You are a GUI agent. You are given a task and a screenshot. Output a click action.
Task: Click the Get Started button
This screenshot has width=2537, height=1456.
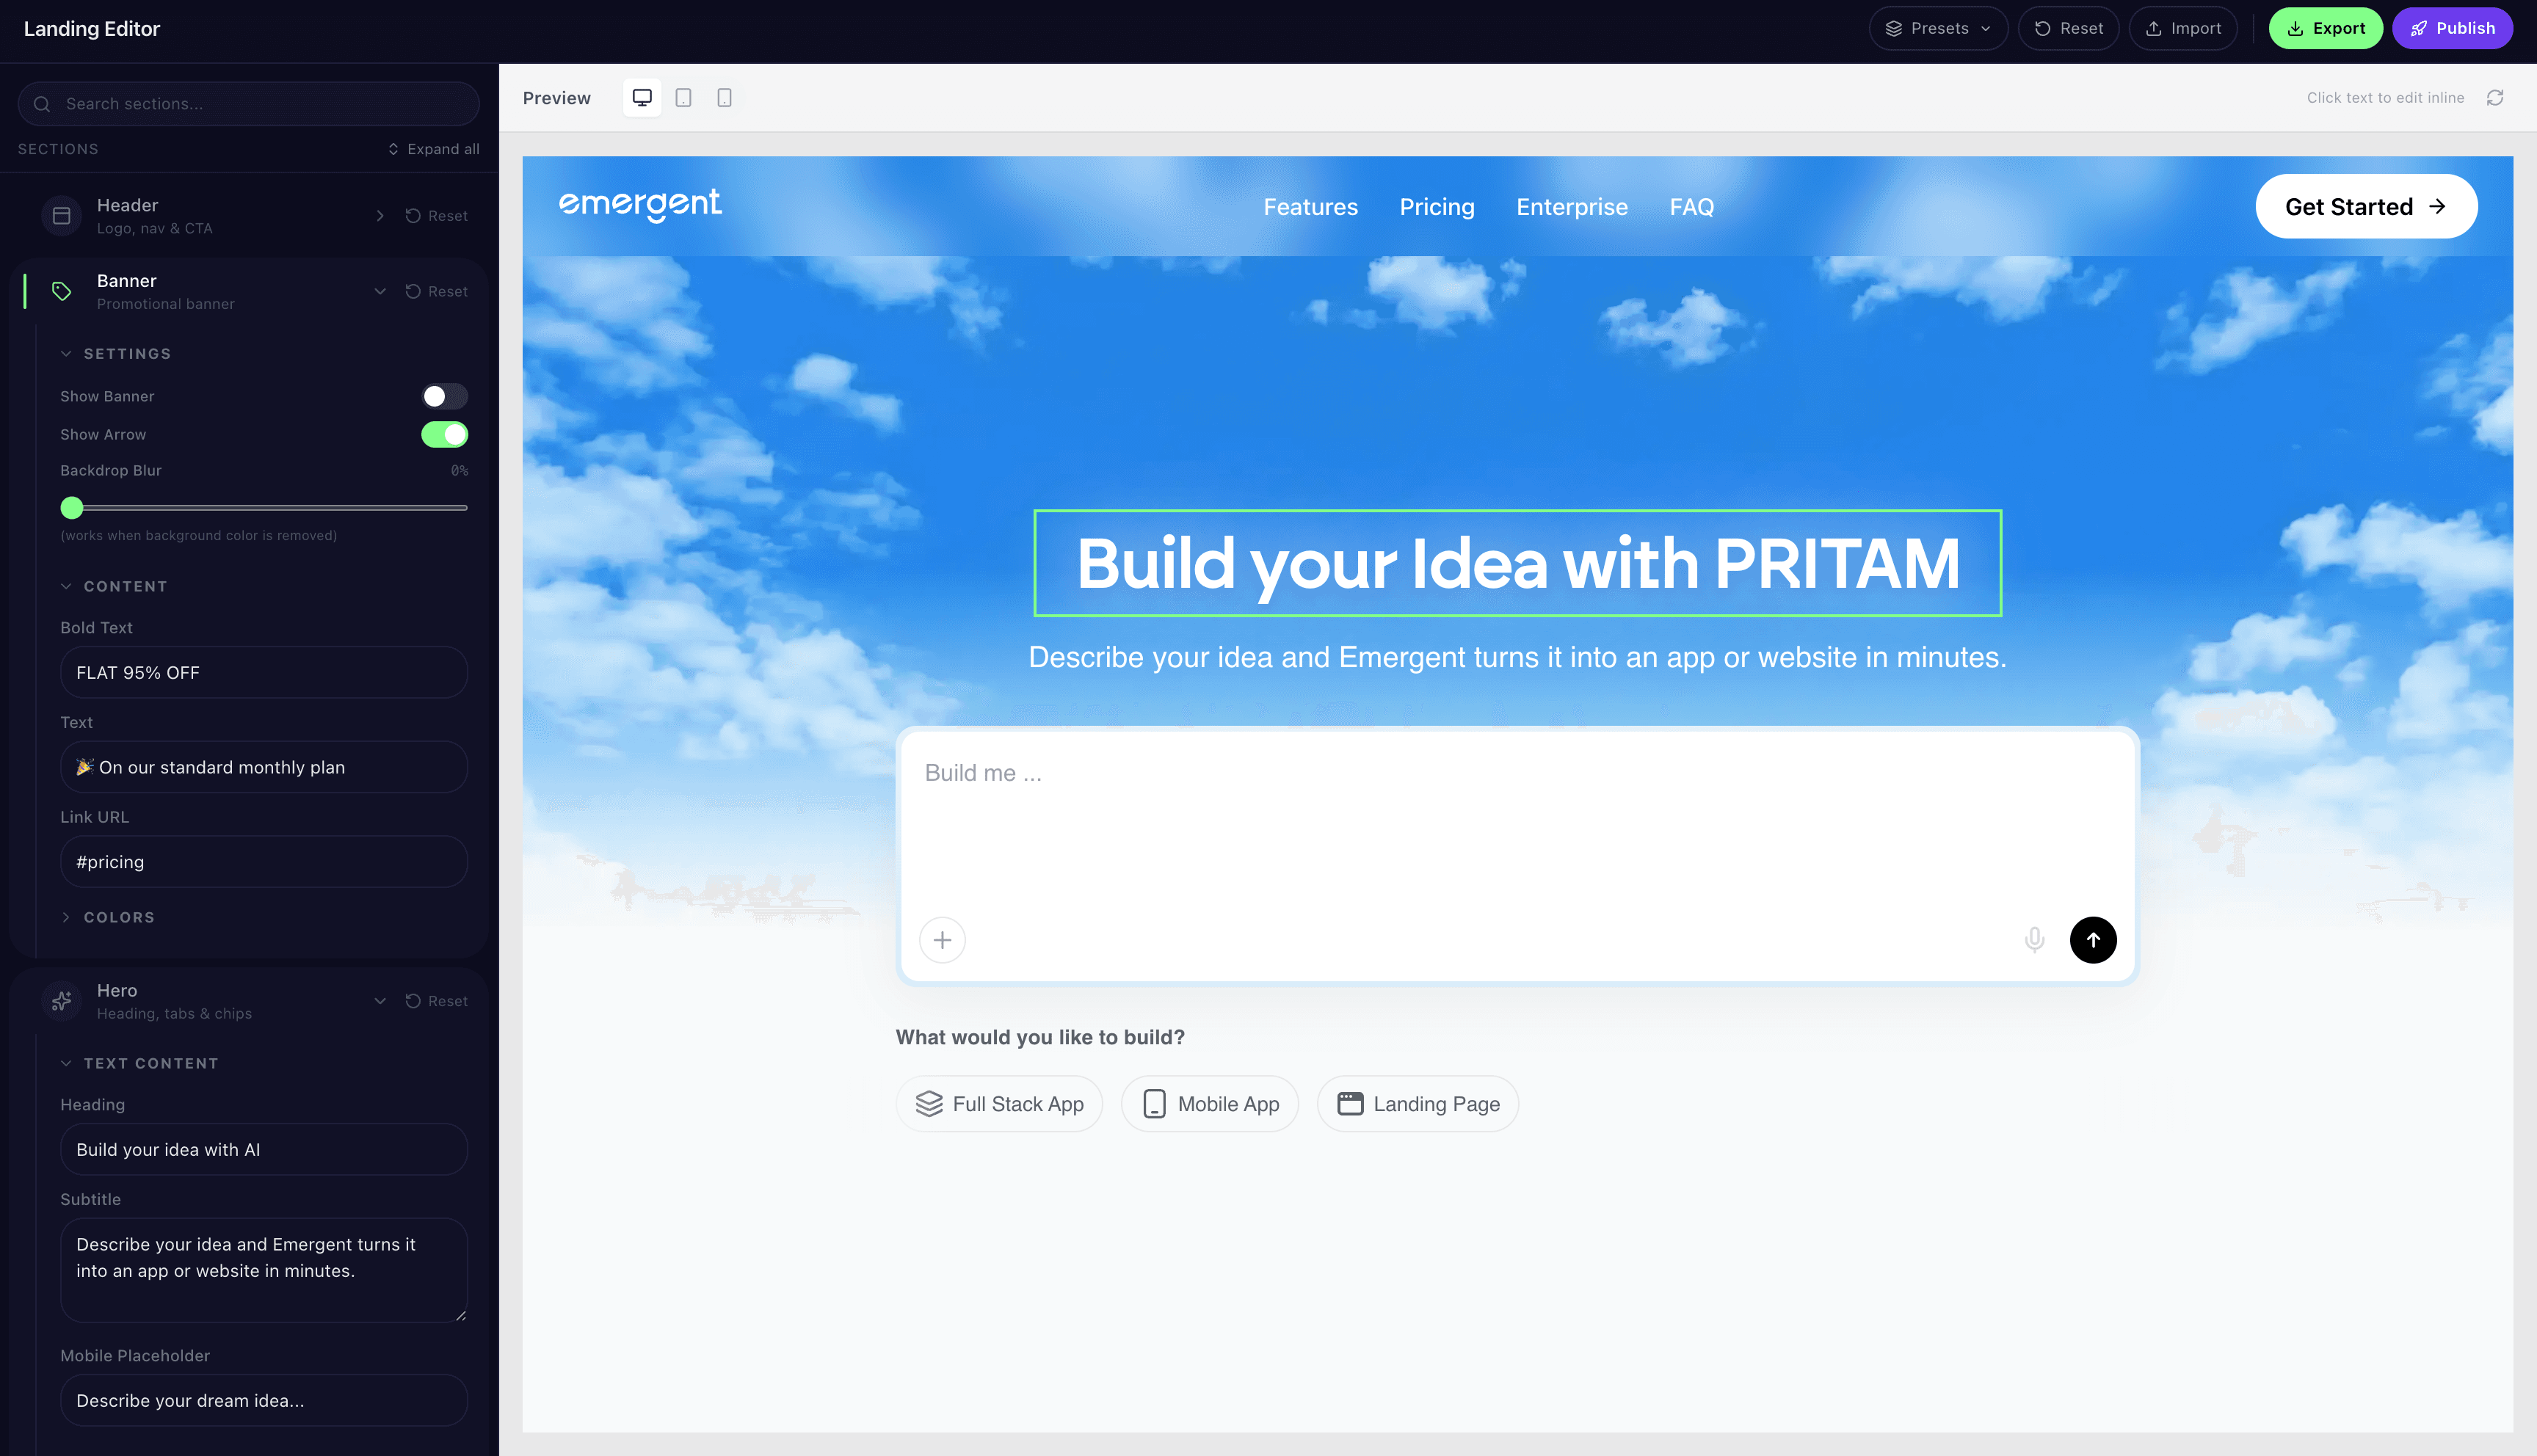click(2366, 206)
